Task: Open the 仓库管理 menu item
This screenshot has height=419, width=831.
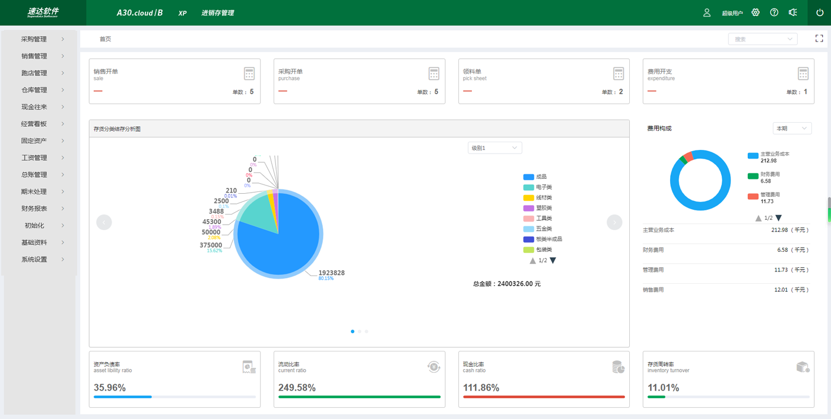Action: (x=39, y=90)
